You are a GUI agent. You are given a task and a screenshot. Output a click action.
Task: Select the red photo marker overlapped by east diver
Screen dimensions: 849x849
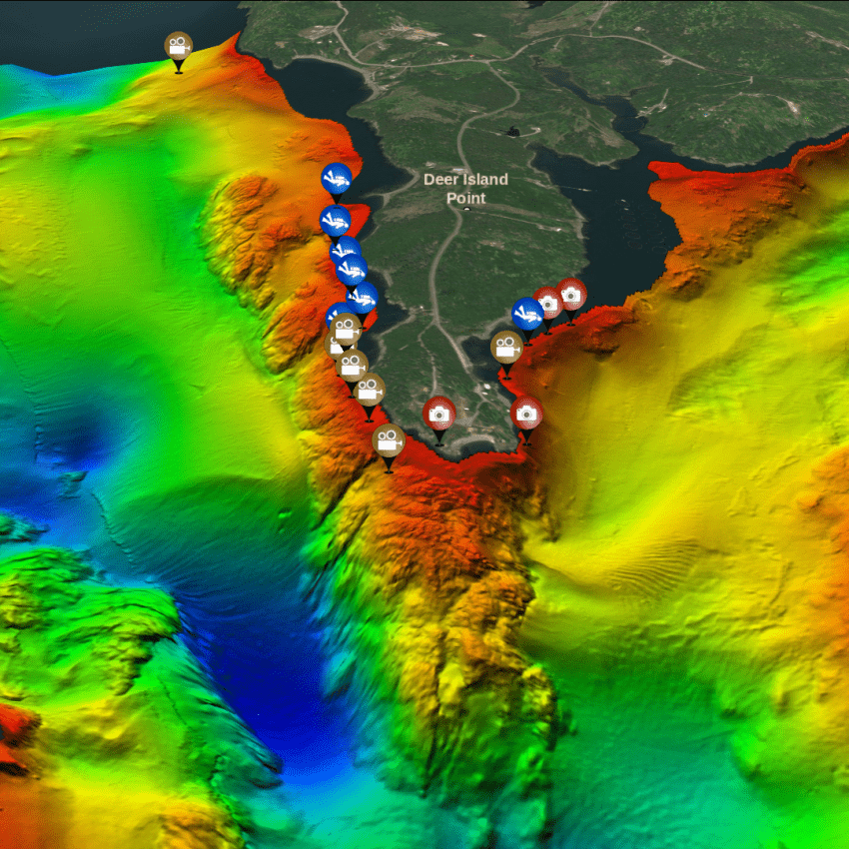tap(548, 301)
